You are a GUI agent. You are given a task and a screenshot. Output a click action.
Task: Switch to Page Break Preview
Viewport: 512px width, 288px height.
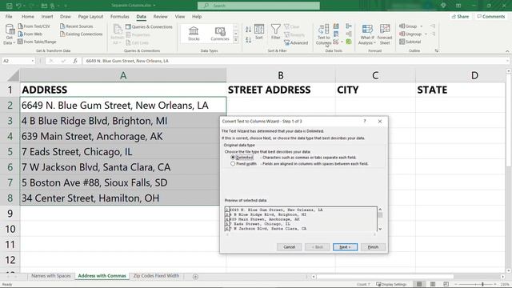coord(446,284)
